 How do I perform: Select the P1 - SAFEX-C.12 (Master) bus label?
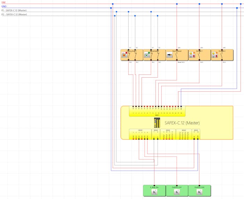tap(14, 10)
